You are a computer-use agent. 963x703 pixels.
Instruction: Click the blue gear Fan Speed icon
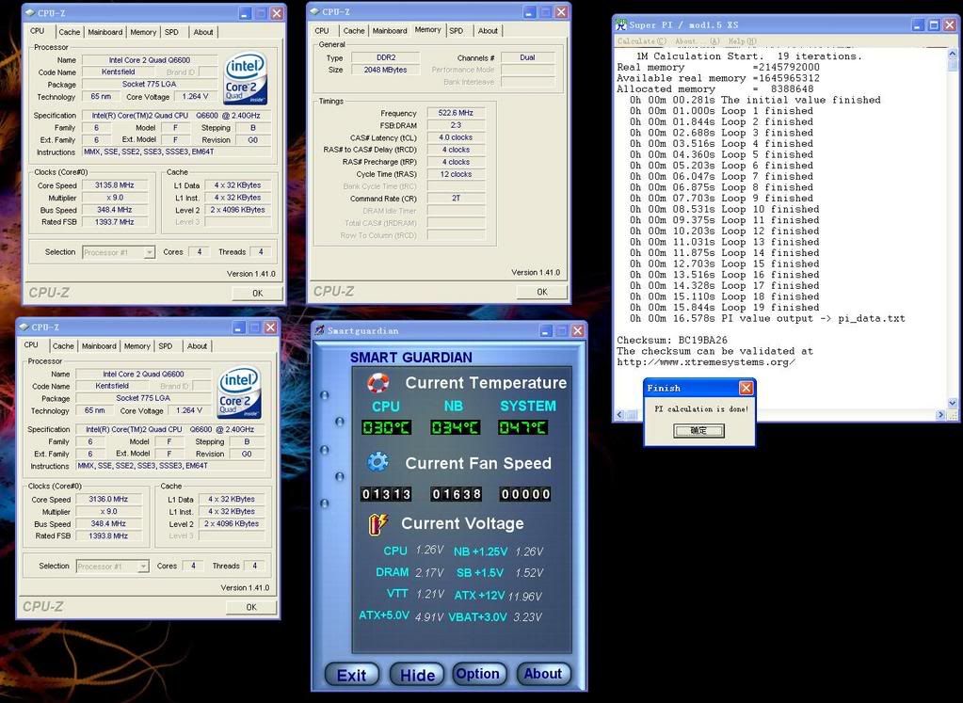(x=377, y=462)
